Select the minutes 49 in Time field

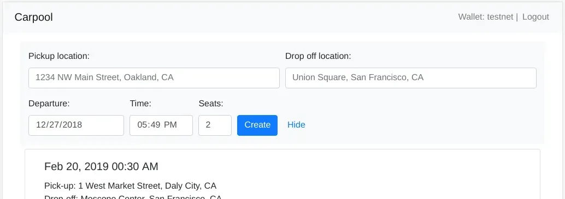click(155, 125)
